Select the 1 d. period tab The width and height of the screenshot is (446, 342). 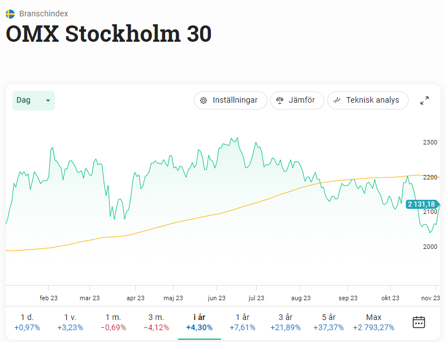pyautogui.click(x=27, y=322)
